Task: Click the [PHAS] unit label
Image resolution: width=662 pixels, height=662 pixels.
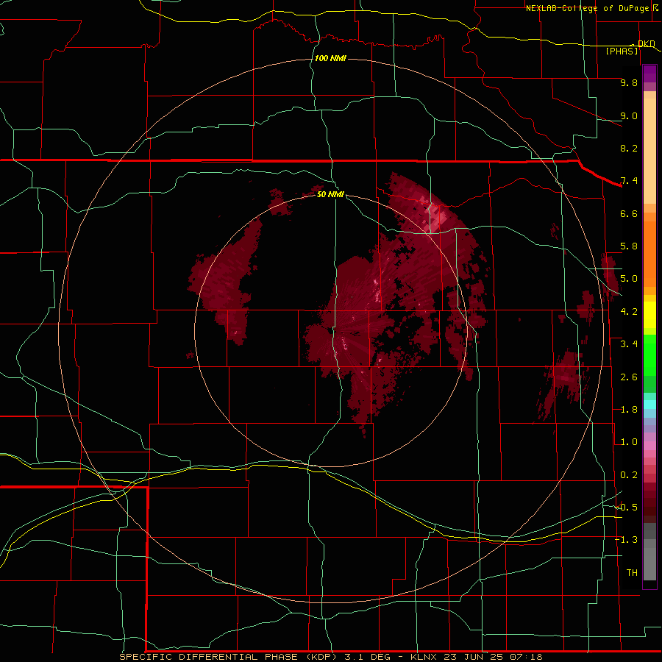Action: pos(622,51)
